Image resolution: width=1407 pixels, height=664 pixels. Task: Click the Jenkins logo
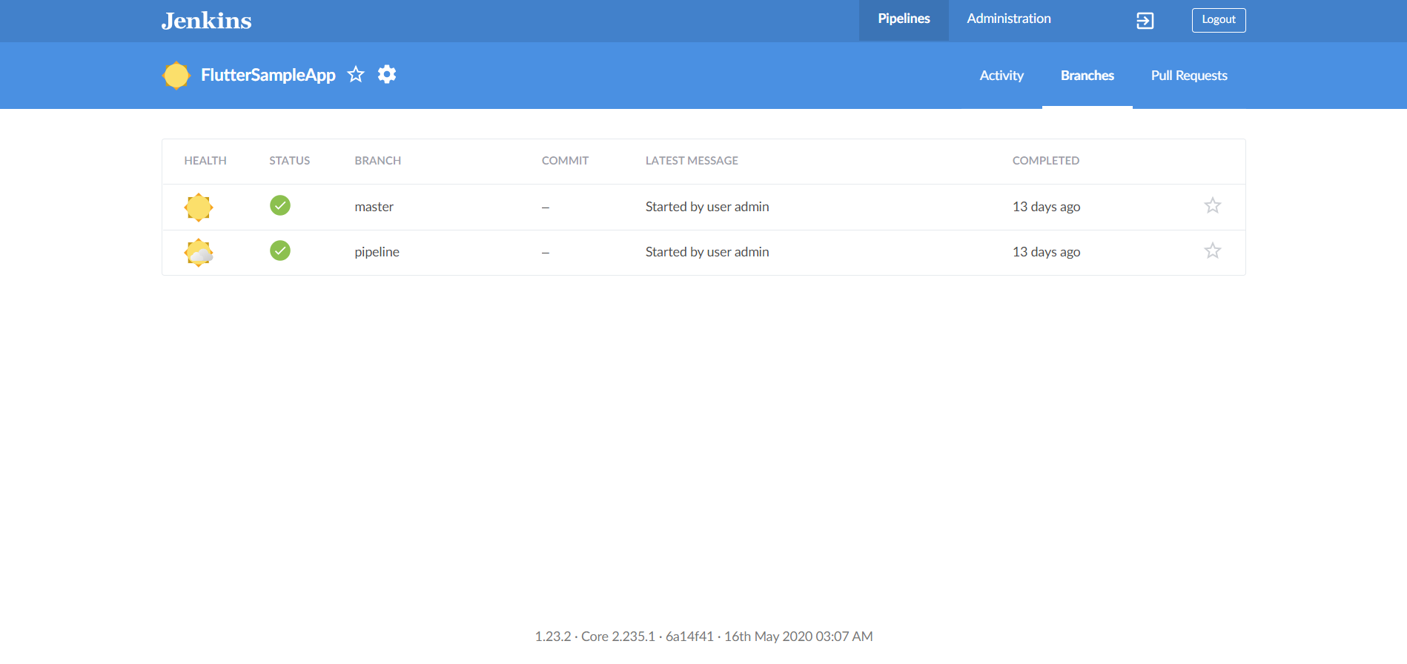(207, 21)
